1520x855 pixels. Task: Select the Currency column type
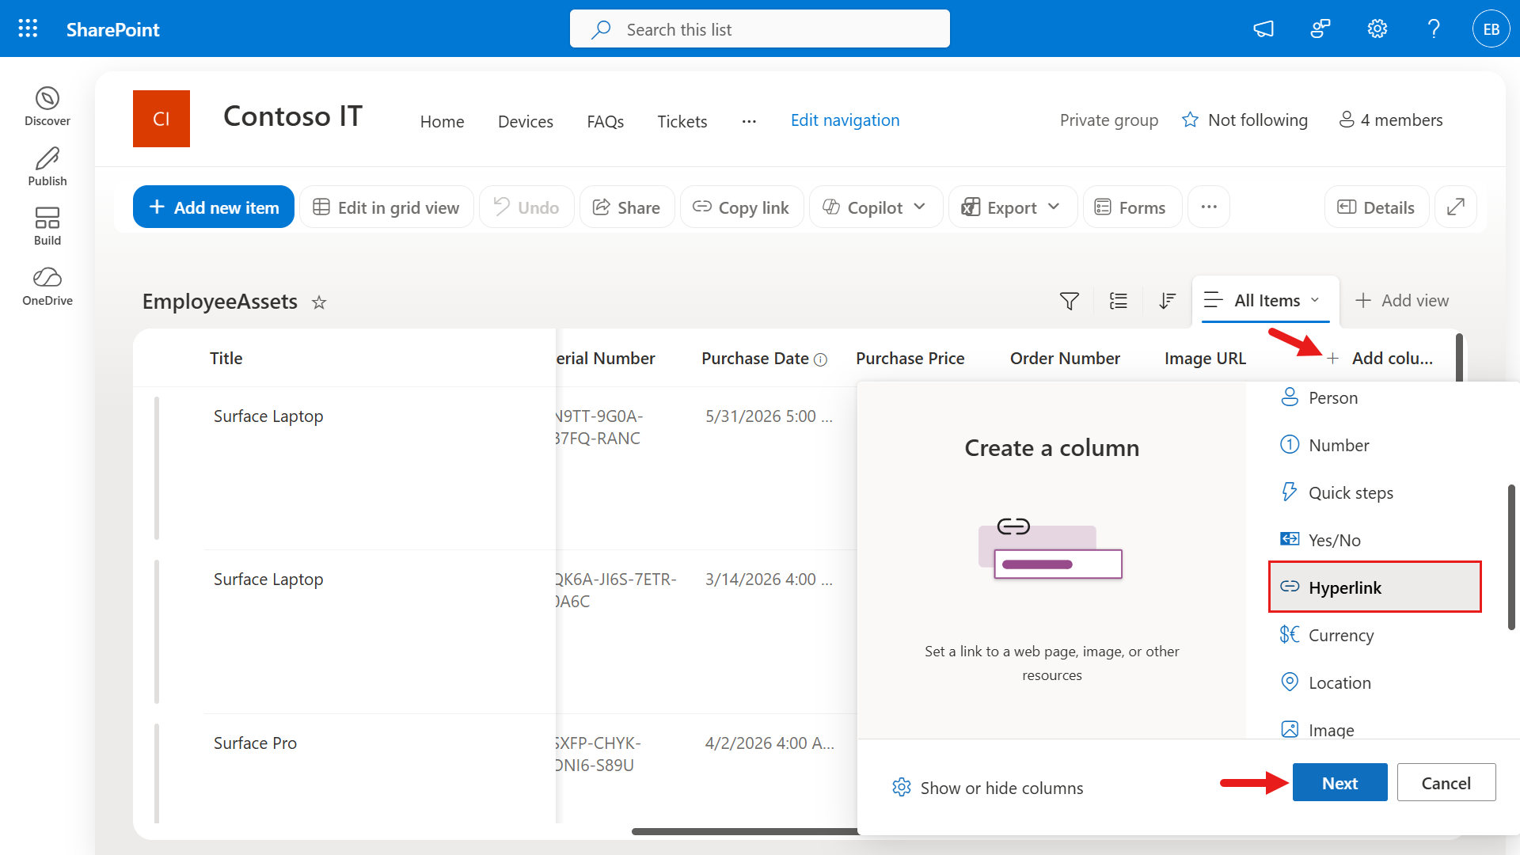[x=1375, y=636]
